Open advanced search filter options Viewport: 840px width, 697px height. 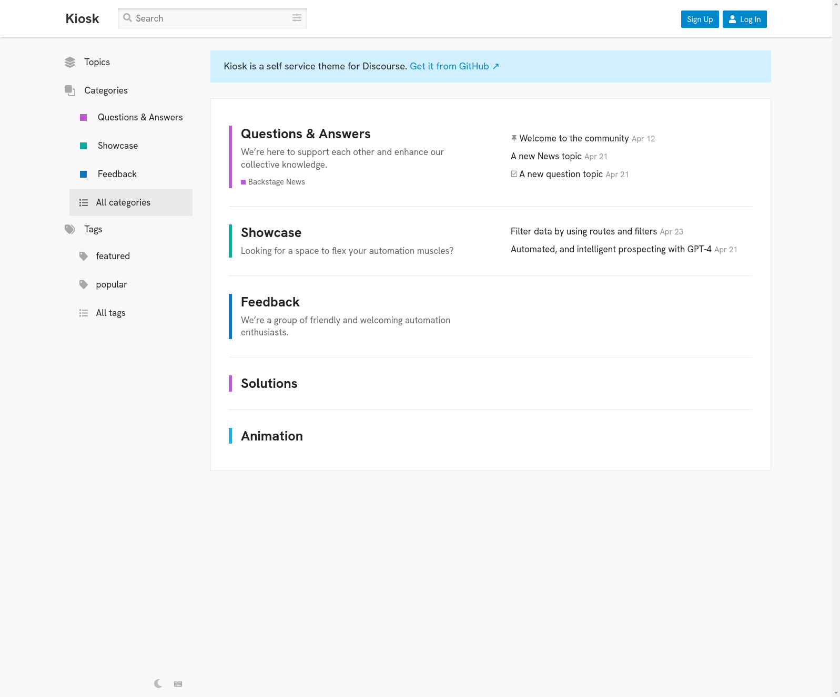(297, 18)
